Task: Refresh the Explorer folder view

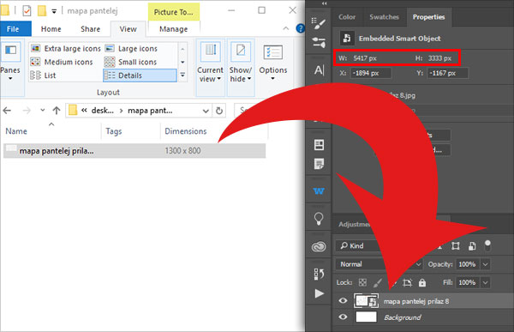Action: (219, 111)
